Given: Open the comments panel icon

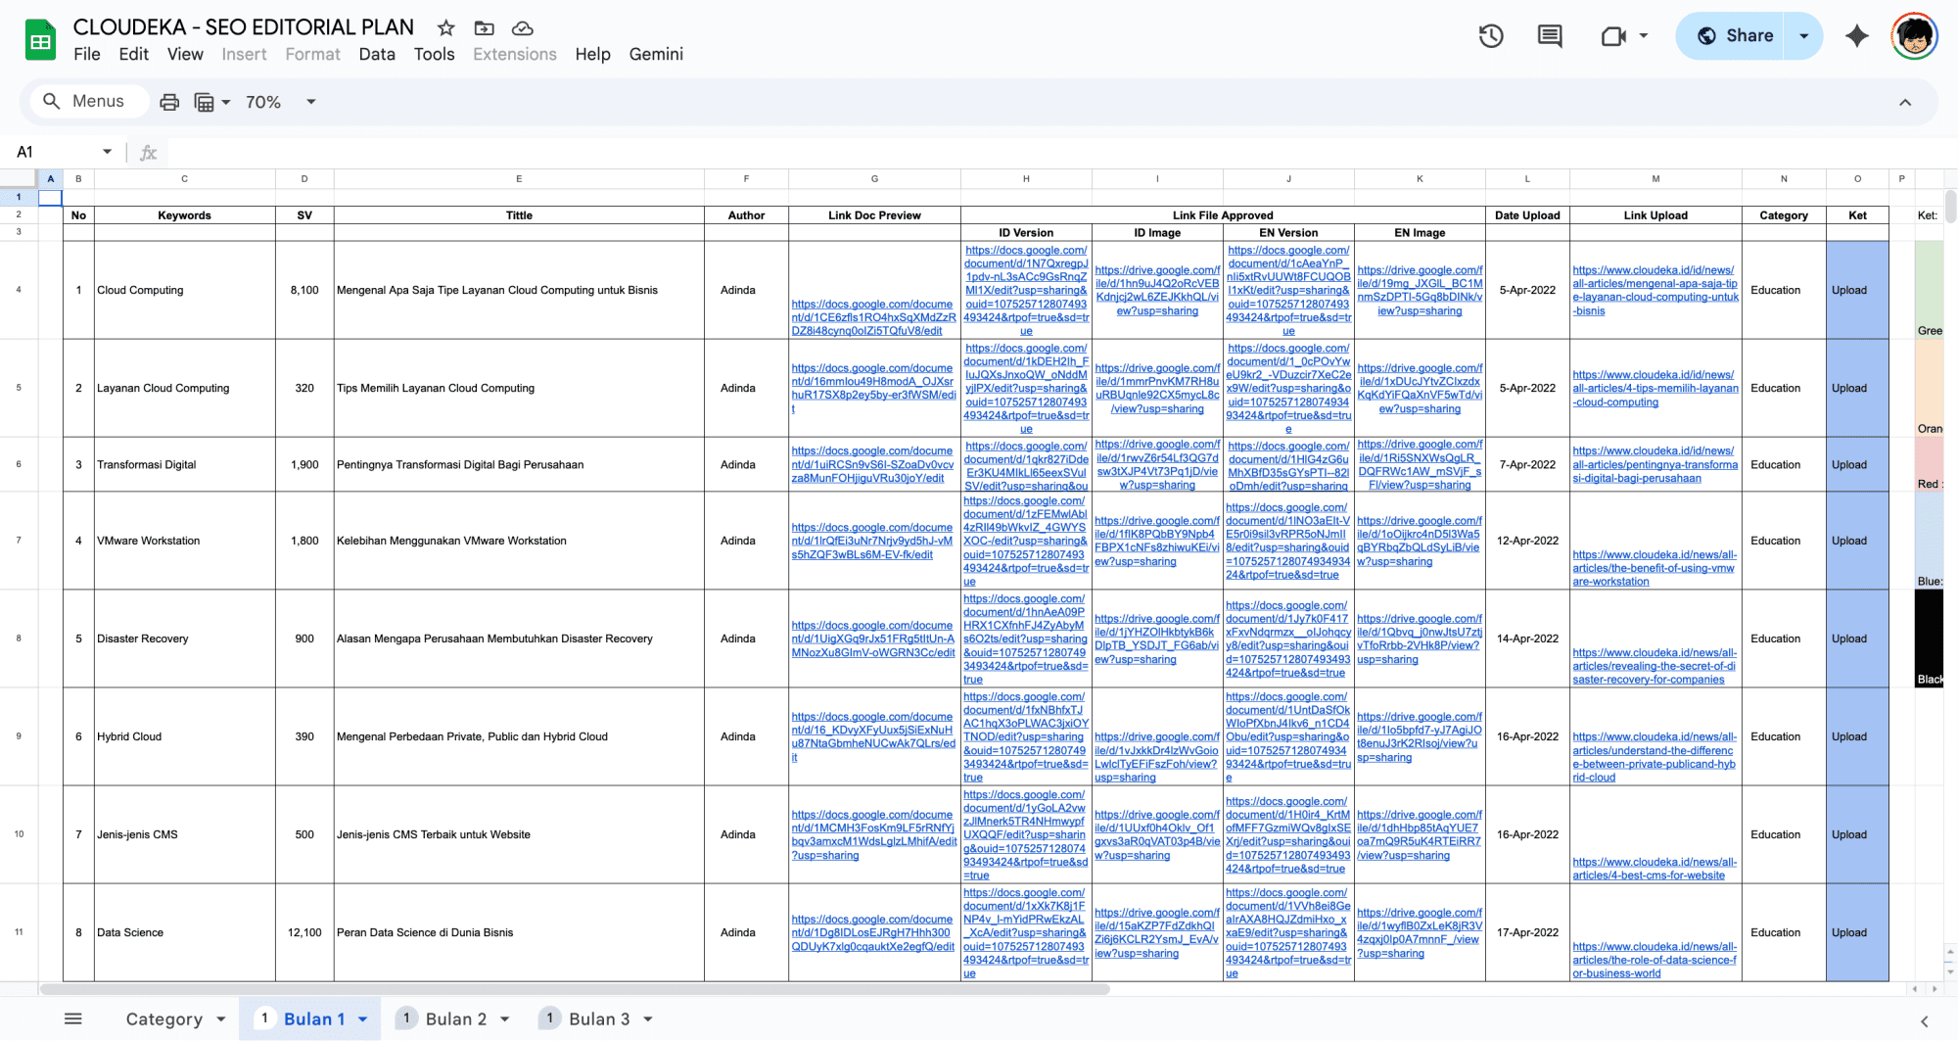Looking at the screenshot, I should (1550, 36).
